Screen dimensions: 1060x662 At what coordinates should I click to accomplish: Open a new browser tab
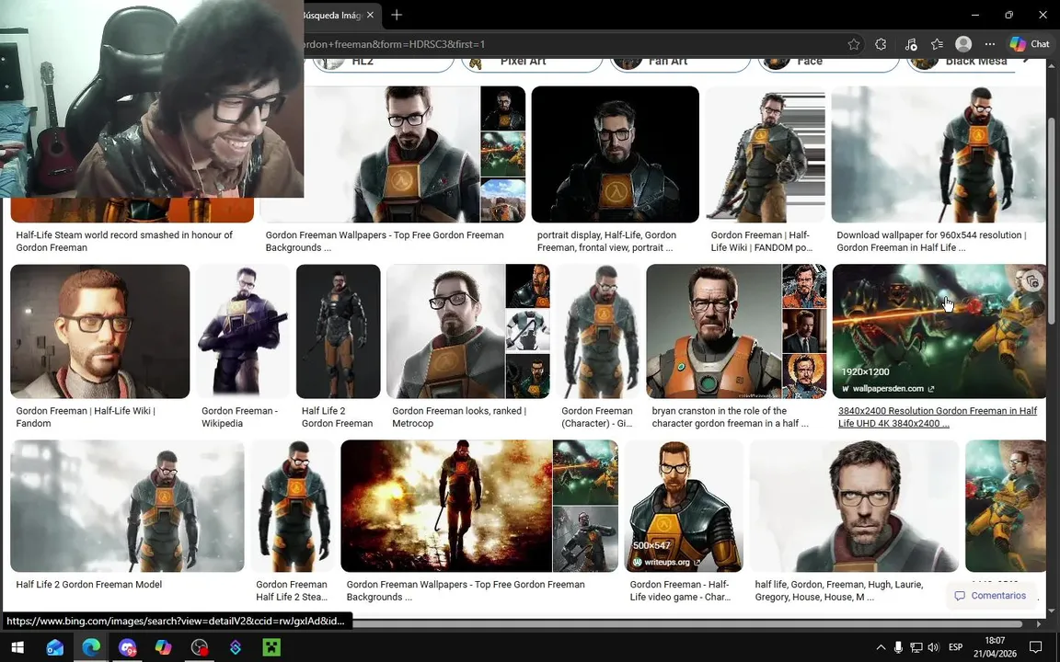pyautogui.click(x=397, y=15)
